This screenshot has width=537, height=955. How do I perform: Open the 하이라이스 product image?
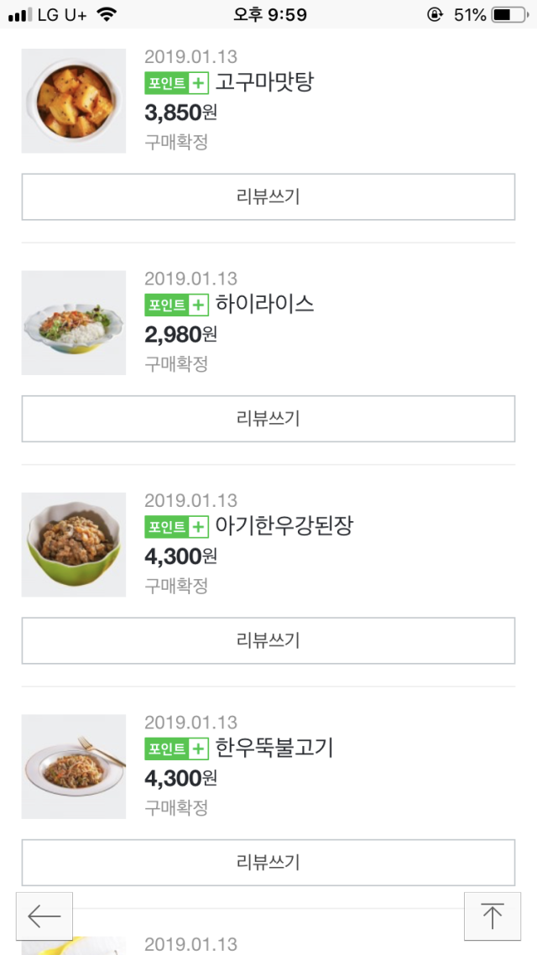pos(74,323)
